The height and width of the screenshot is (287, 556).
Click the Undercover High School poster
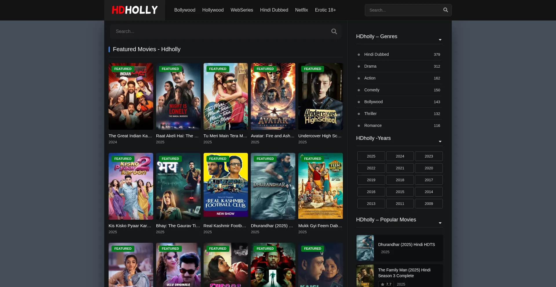321,96
